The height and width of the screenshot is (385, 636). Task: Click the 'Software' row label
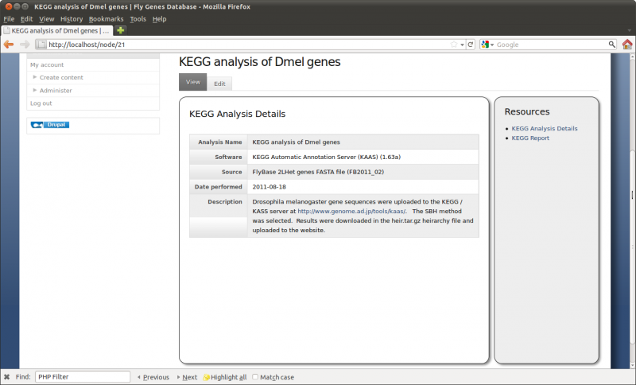click(228, 157)
